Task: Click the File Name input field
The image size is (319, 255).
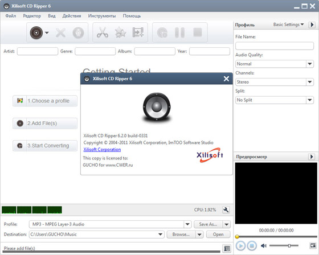Action: coord(275,46)
